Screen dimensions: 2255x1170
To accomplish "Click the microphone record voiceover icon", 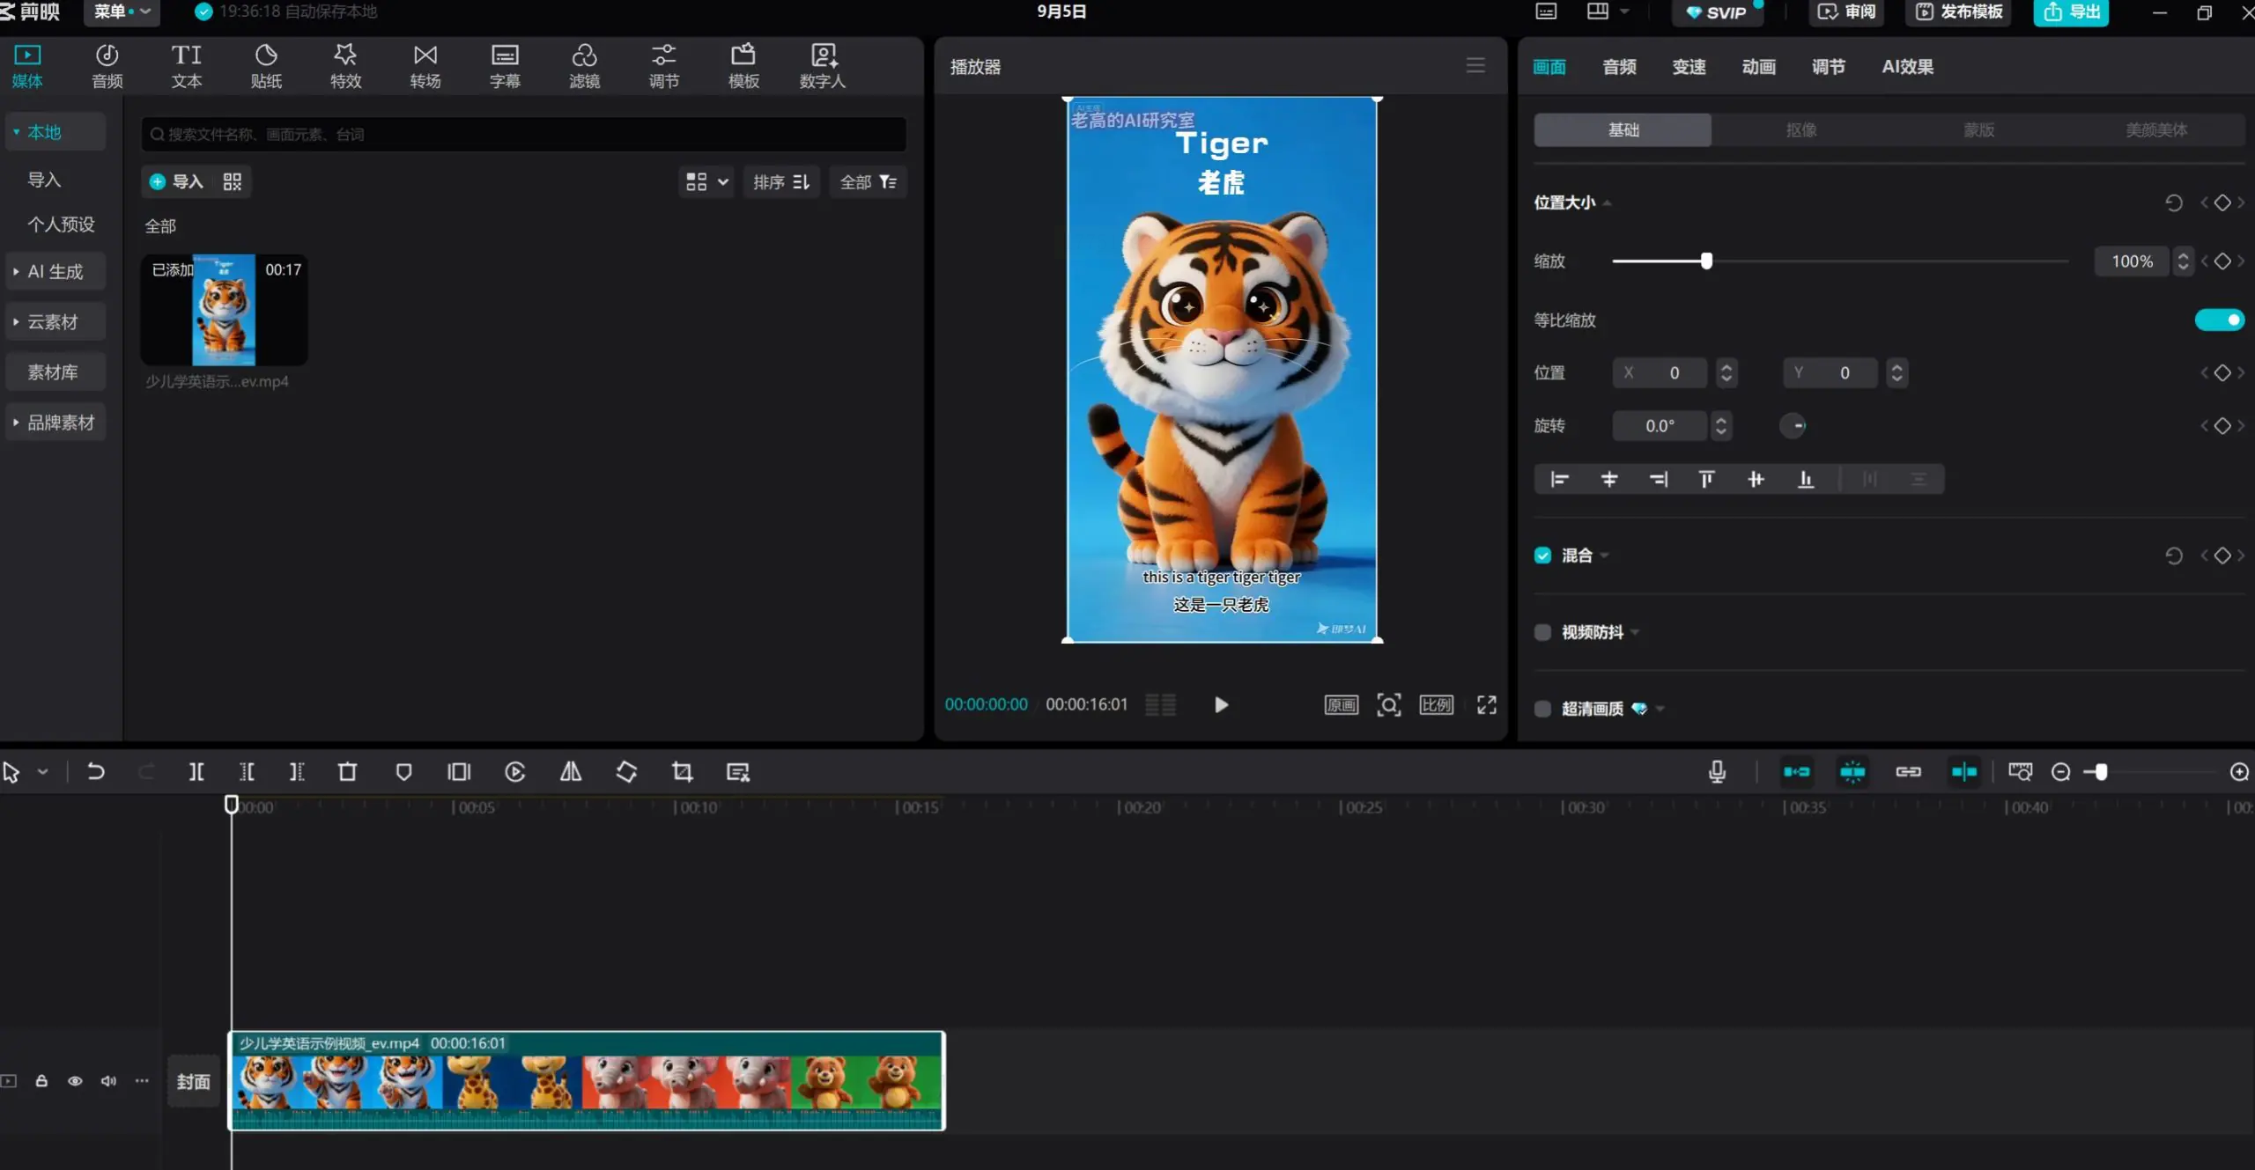I will 1717,772.
